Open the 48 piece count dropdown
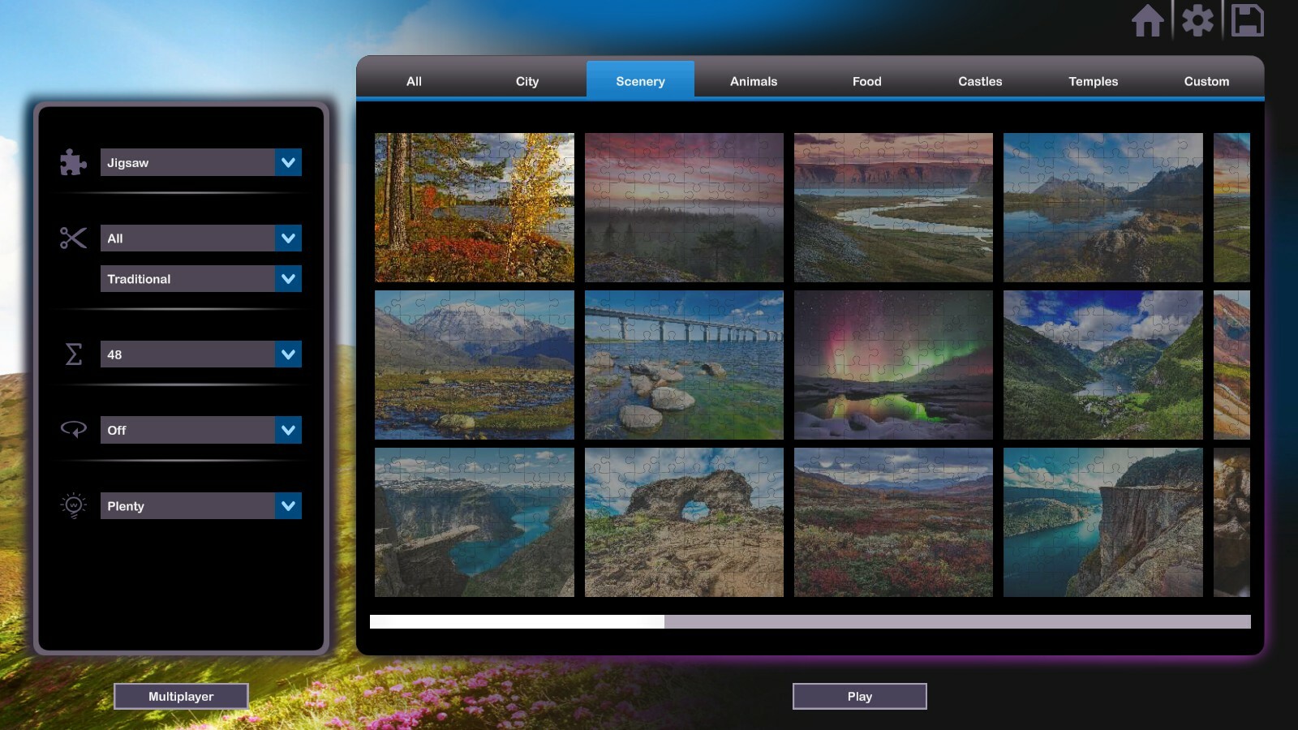Image resolution: width=1298 pixels, height=730 pixels. click(x=200, y=354)
